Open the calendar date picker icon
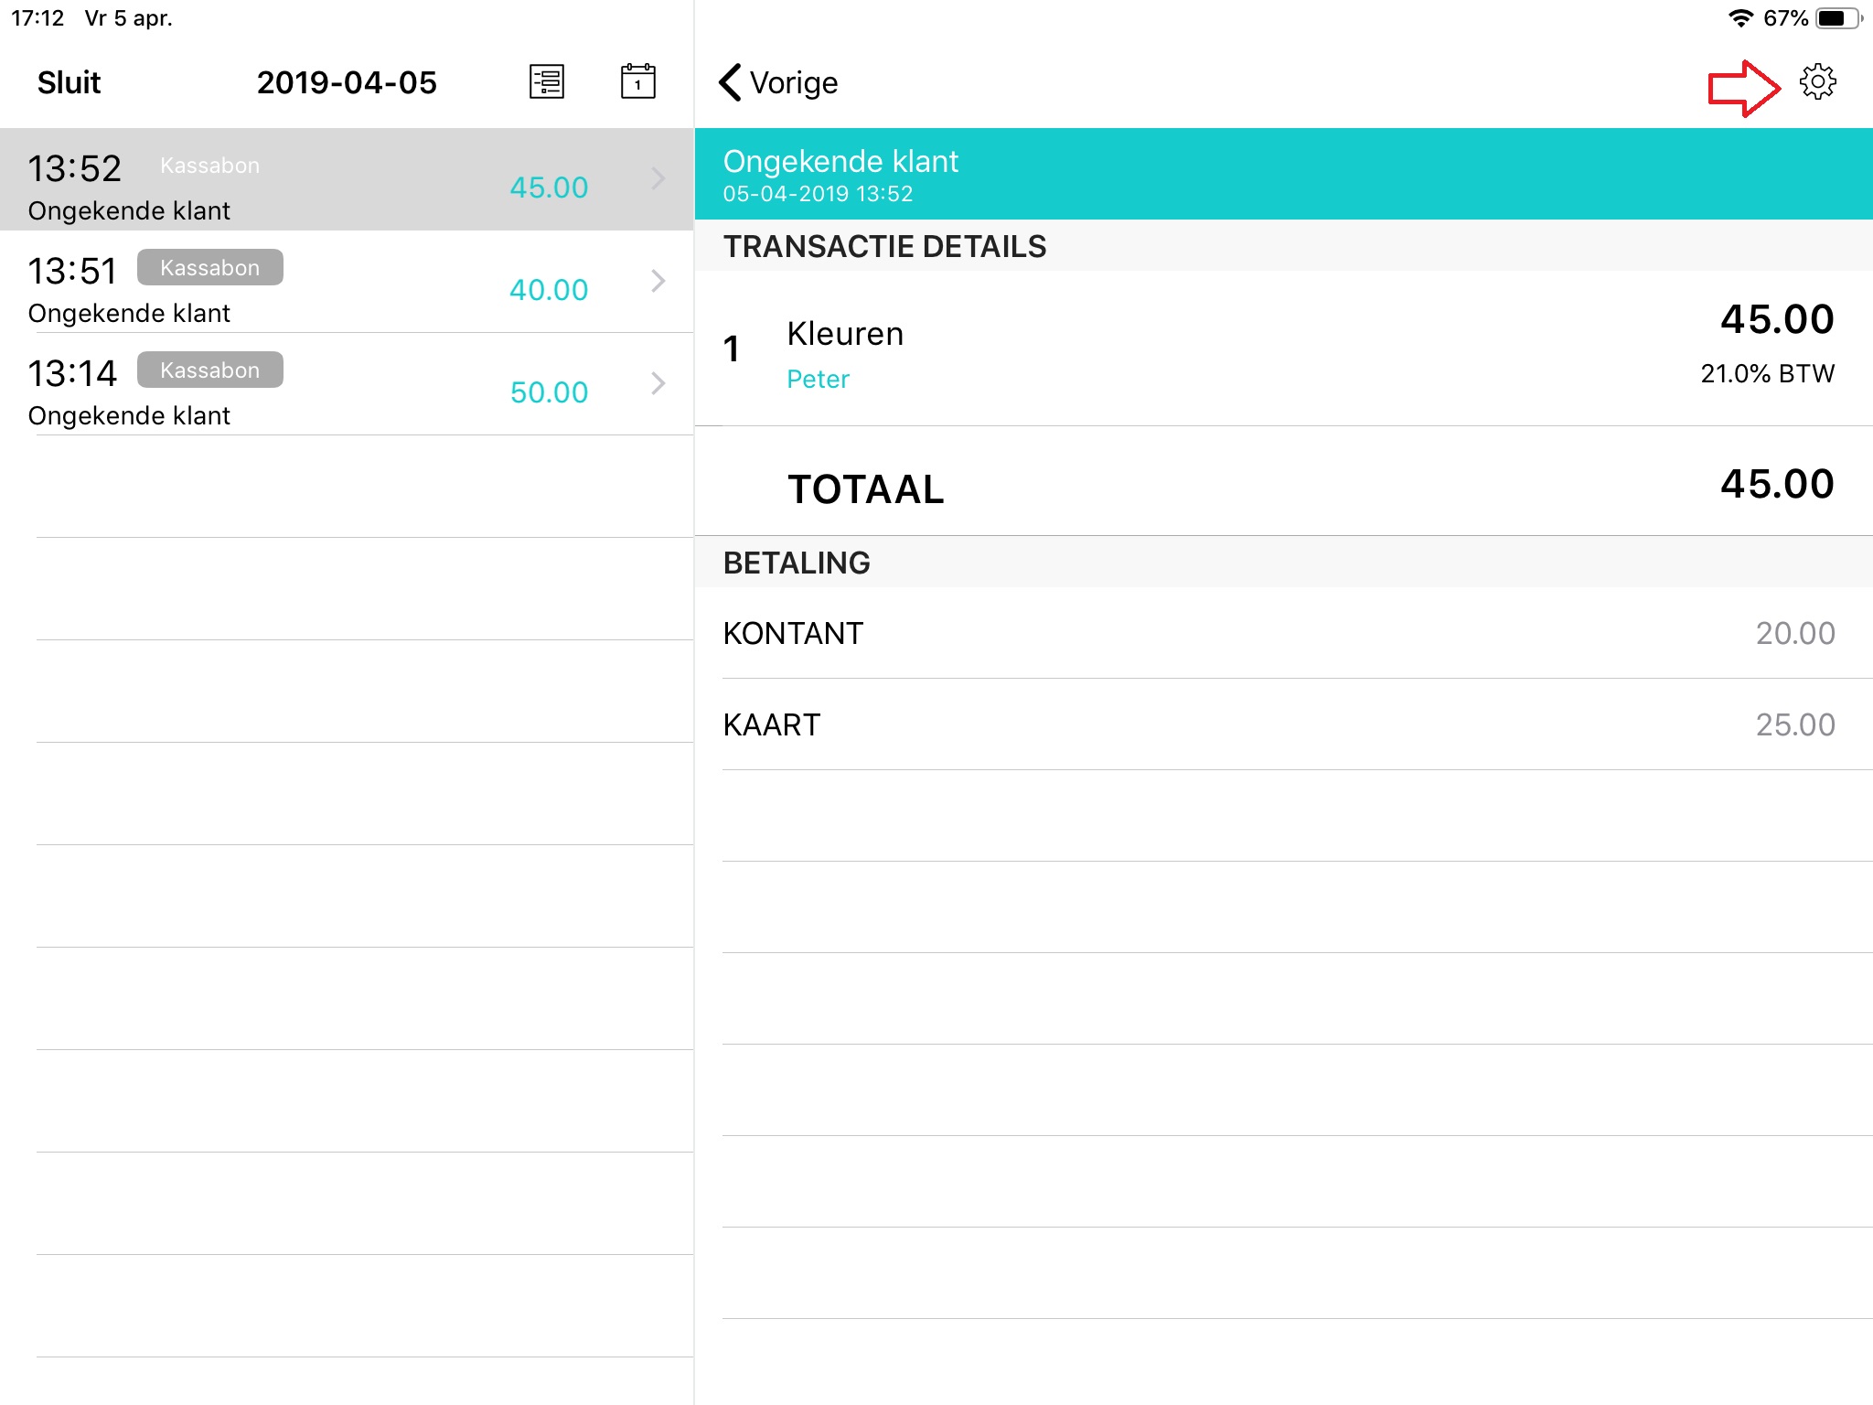The image size is (1873, 1405). [637, 82]
